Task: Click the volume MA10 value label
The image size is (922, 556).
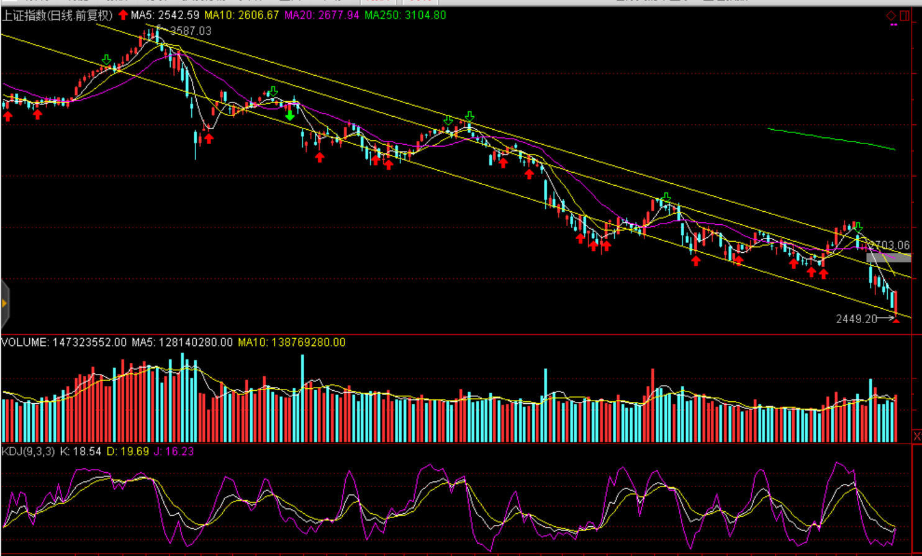Action: point(291,342)
